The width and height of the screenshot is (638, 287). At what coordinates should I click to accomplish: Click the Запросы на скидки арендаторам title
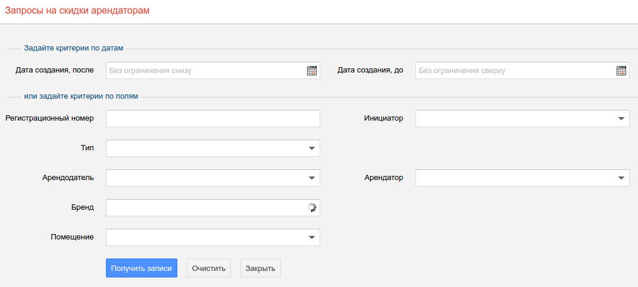77,11
